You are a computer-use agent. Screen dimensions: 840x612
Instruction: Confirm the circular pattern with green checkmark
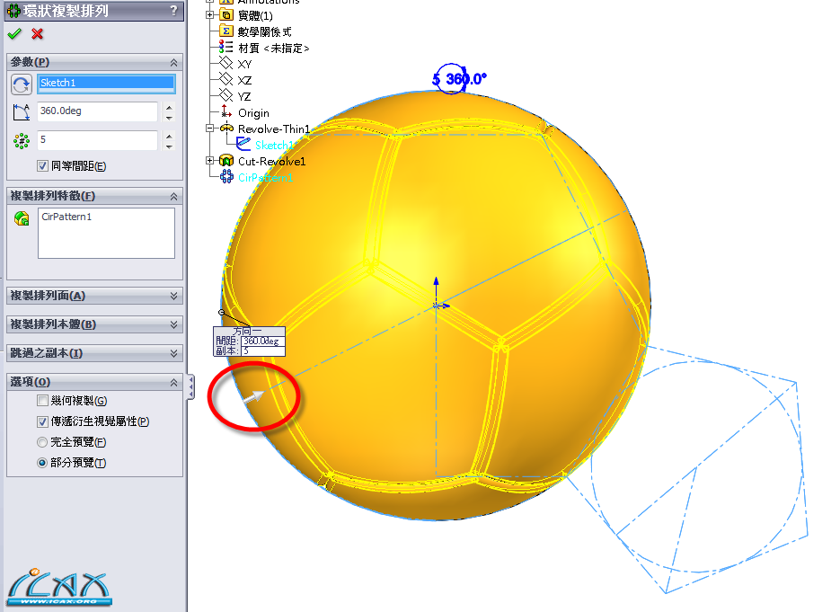(x=14, y=34)
